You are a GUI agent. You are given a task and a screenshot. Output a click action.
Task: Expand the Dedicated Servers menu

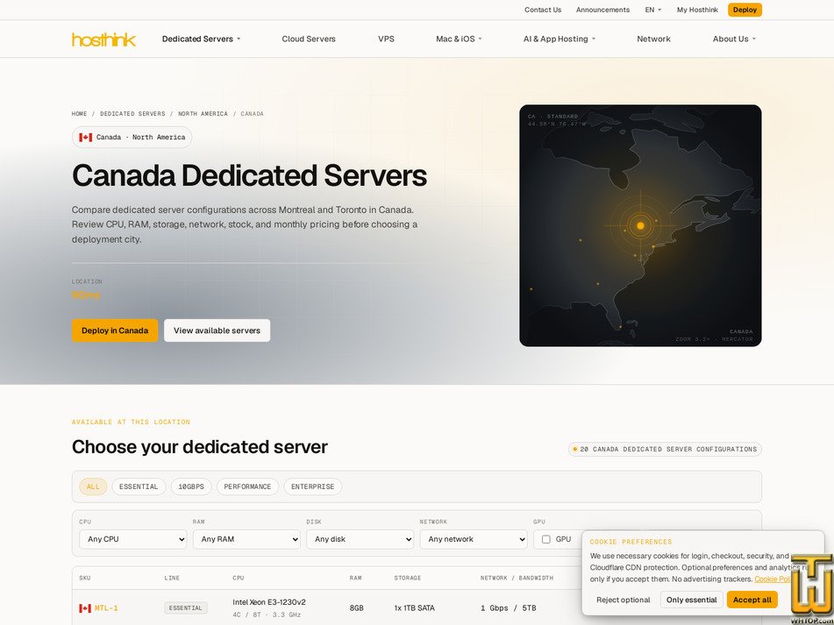pyautogui.click(x=201, y=39)
